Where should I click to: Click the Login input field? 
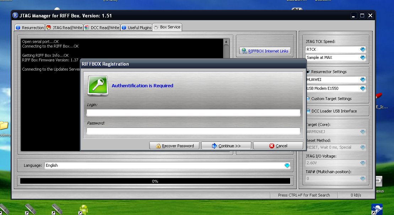[193, 112]
